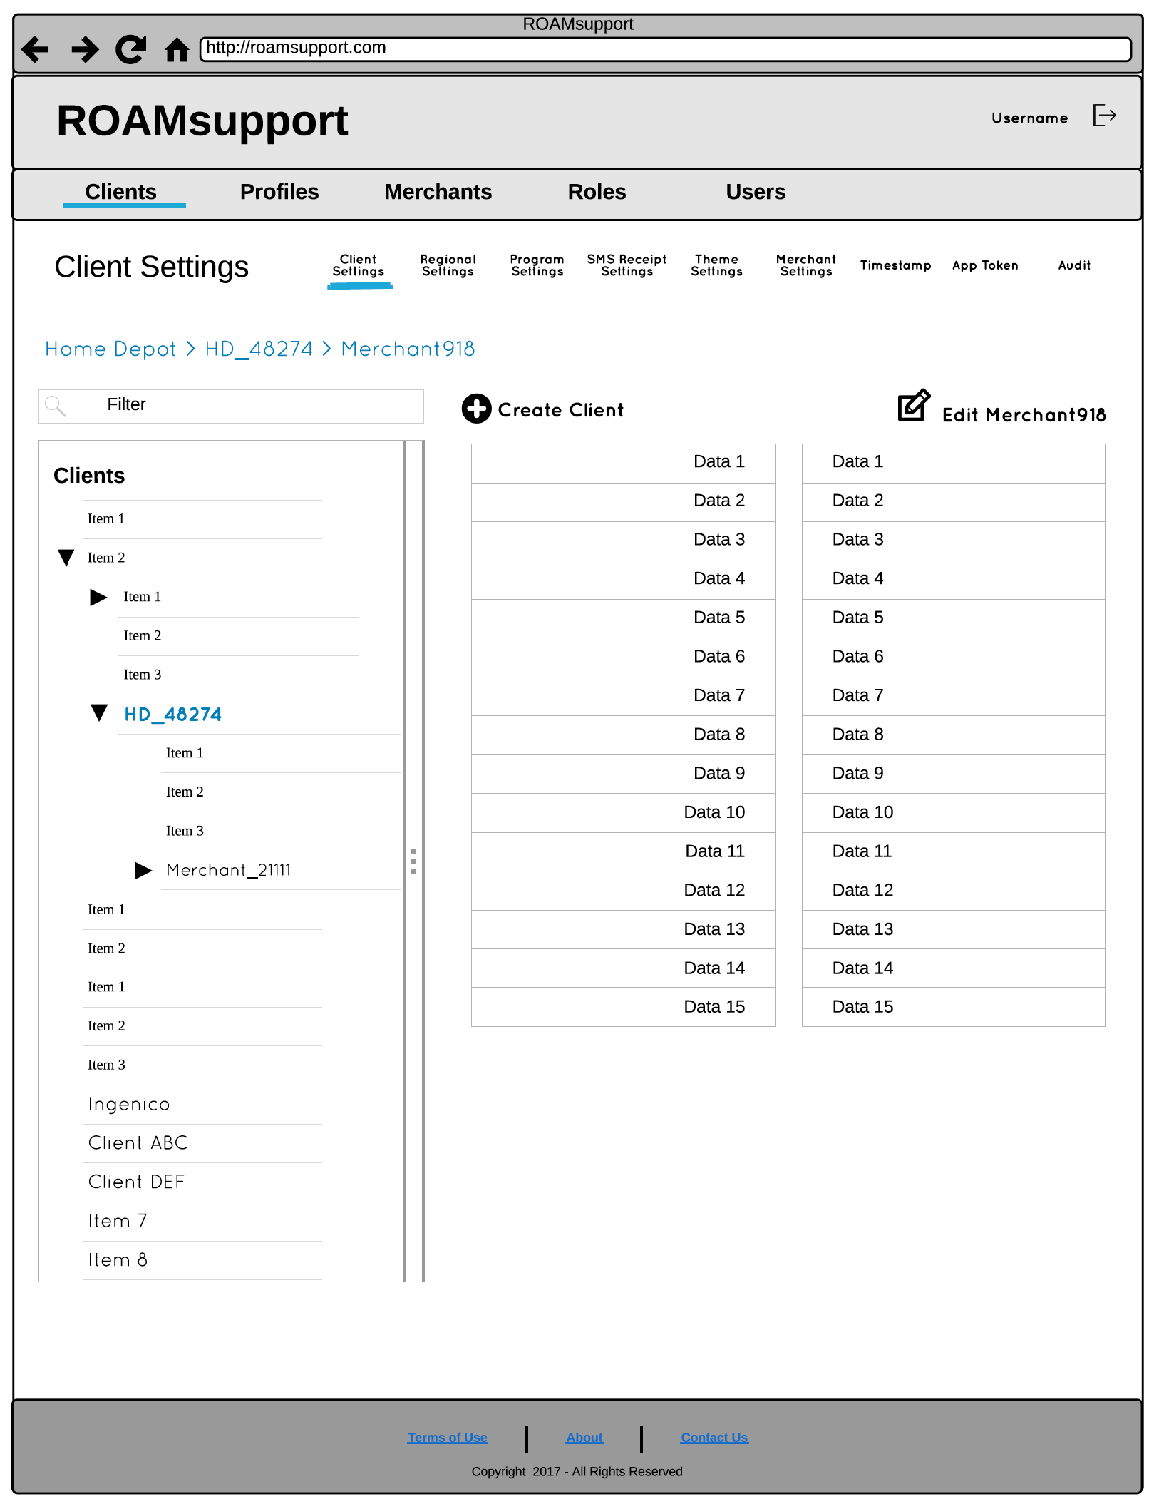Go to browser home icon
Screen dimensions: 1159x1509
click(x=177, y=50)
